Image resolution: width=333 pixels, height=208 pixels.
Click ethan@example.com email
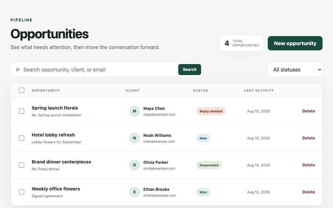pyautogui.click(x=160, y=196)
